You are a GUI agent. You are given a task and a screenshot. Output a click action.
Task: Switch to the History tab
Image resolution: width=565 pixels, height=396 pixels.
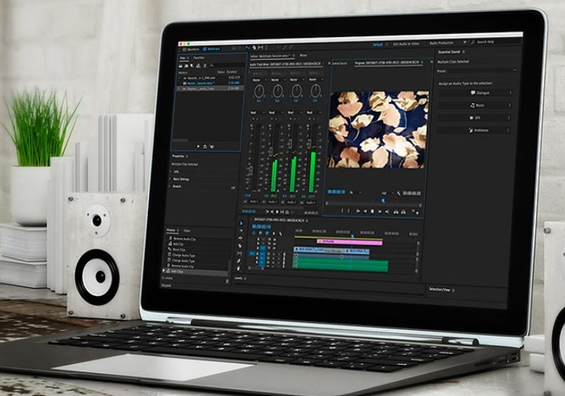[170, 230]
